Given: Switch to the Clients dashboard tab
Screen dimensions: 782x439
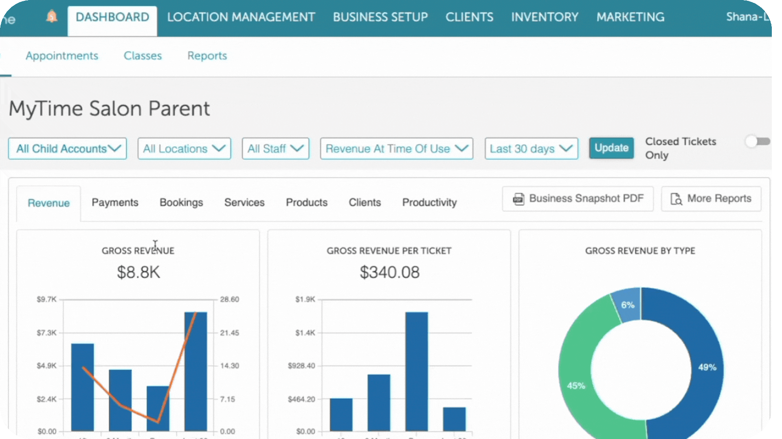Looking at the screenshot, I should [x=365, y=202].
